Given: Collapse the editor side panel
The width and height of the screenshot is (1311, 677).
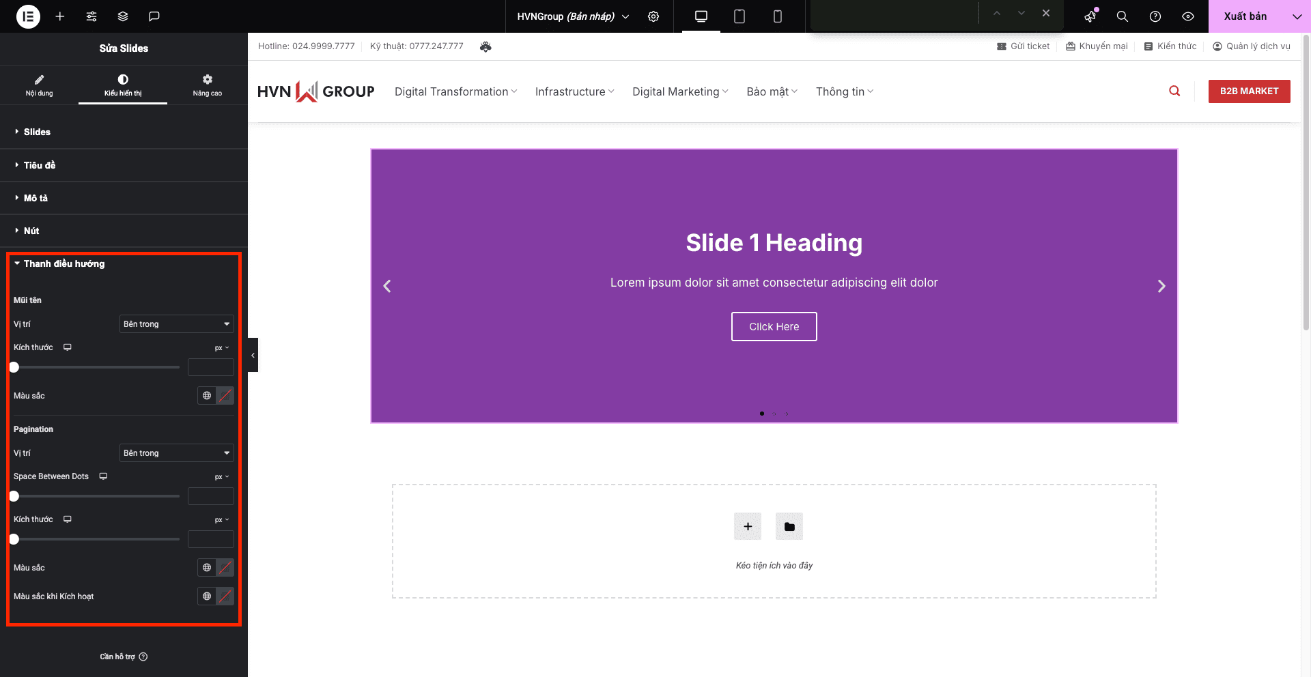Looking at the screenshot, I should [x=253, y=355].
